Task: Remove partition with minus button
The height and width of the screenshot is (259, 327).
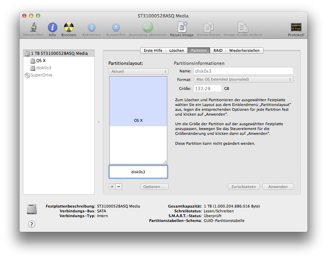Action: (119, 187)
